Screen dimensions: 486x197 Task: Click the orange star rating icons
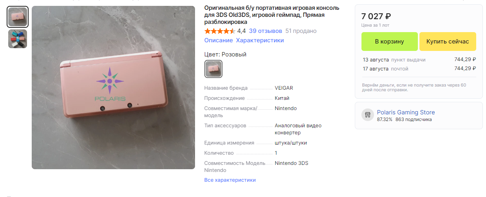coord(220,31)
